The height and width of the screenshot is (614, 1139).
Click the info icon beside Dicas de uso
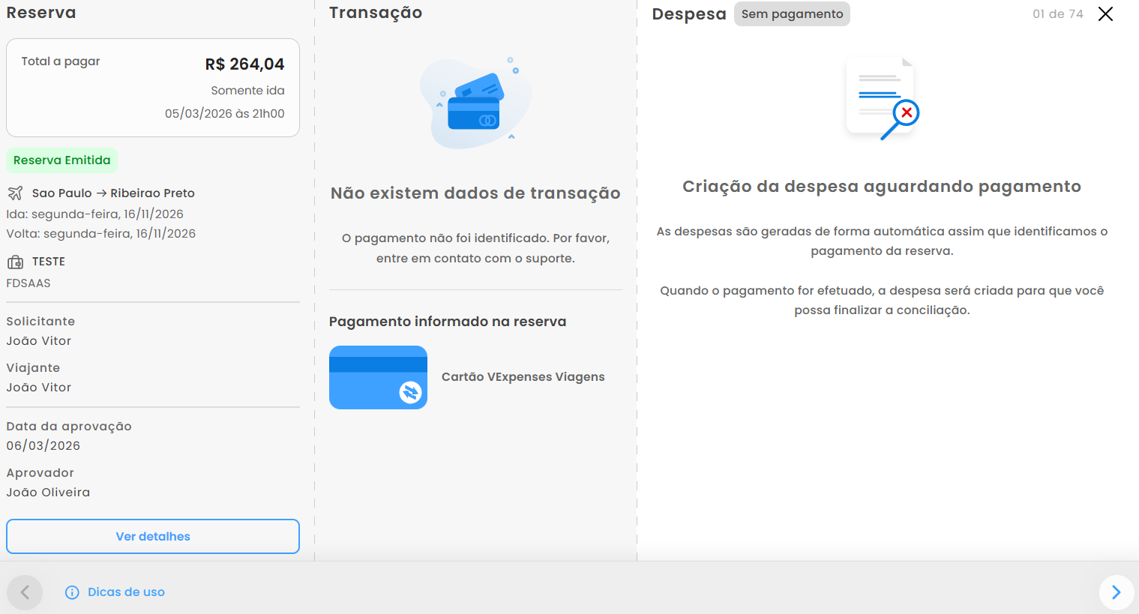coord(72,592)
